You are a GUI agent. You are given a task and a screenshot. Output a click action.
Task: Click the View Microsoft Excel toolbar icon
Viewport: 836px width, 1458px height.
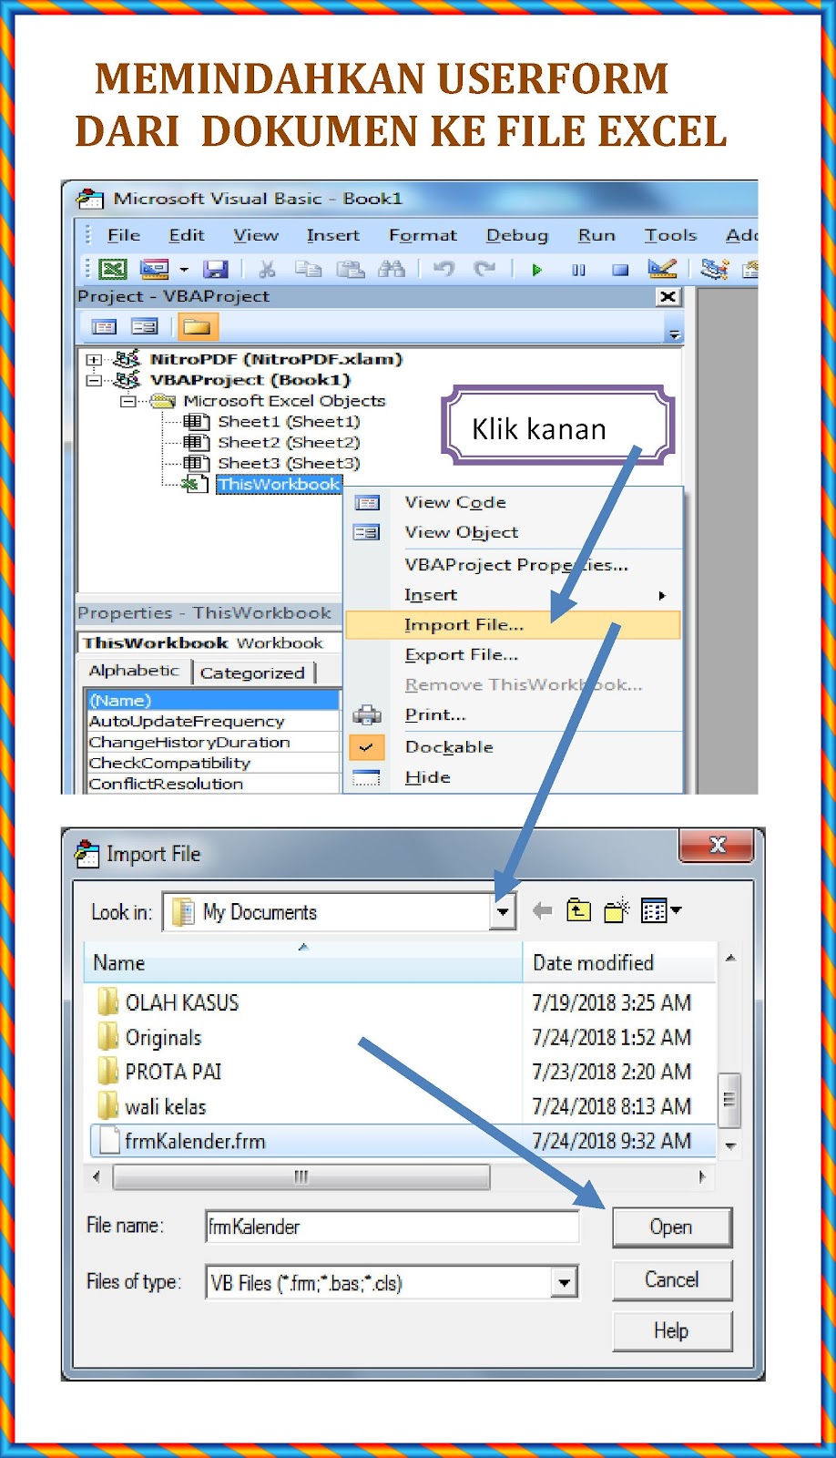click(x=113, y=269)
